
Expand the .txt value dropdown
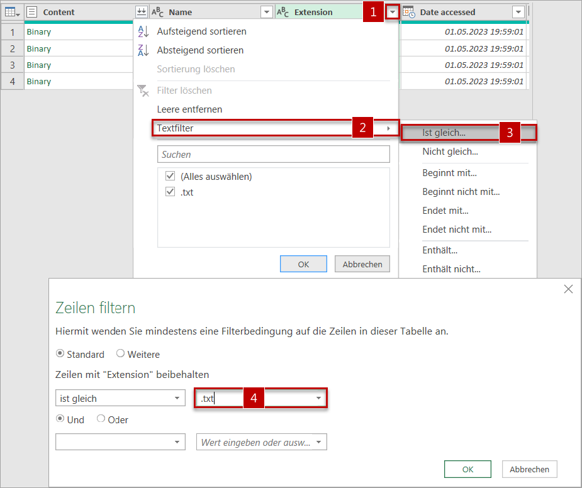tap(318, 398)
